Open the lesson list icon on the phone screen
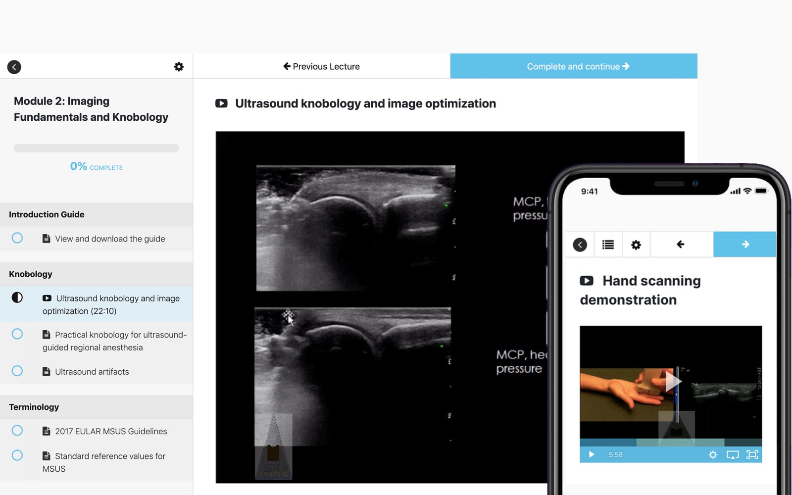792x495 pixels. click(x=607, y=244)
